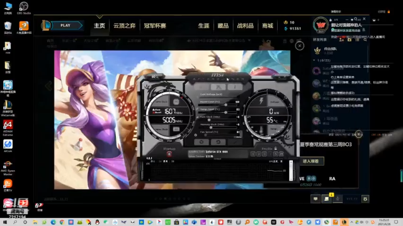Open Chrome from the taskbar
403x226 pixels.
(62, 222)
